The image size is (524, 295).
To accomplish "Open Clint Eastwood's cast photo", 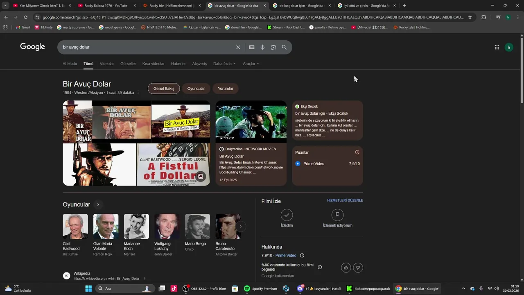I will pyautogui.click(x=75, y=226).
